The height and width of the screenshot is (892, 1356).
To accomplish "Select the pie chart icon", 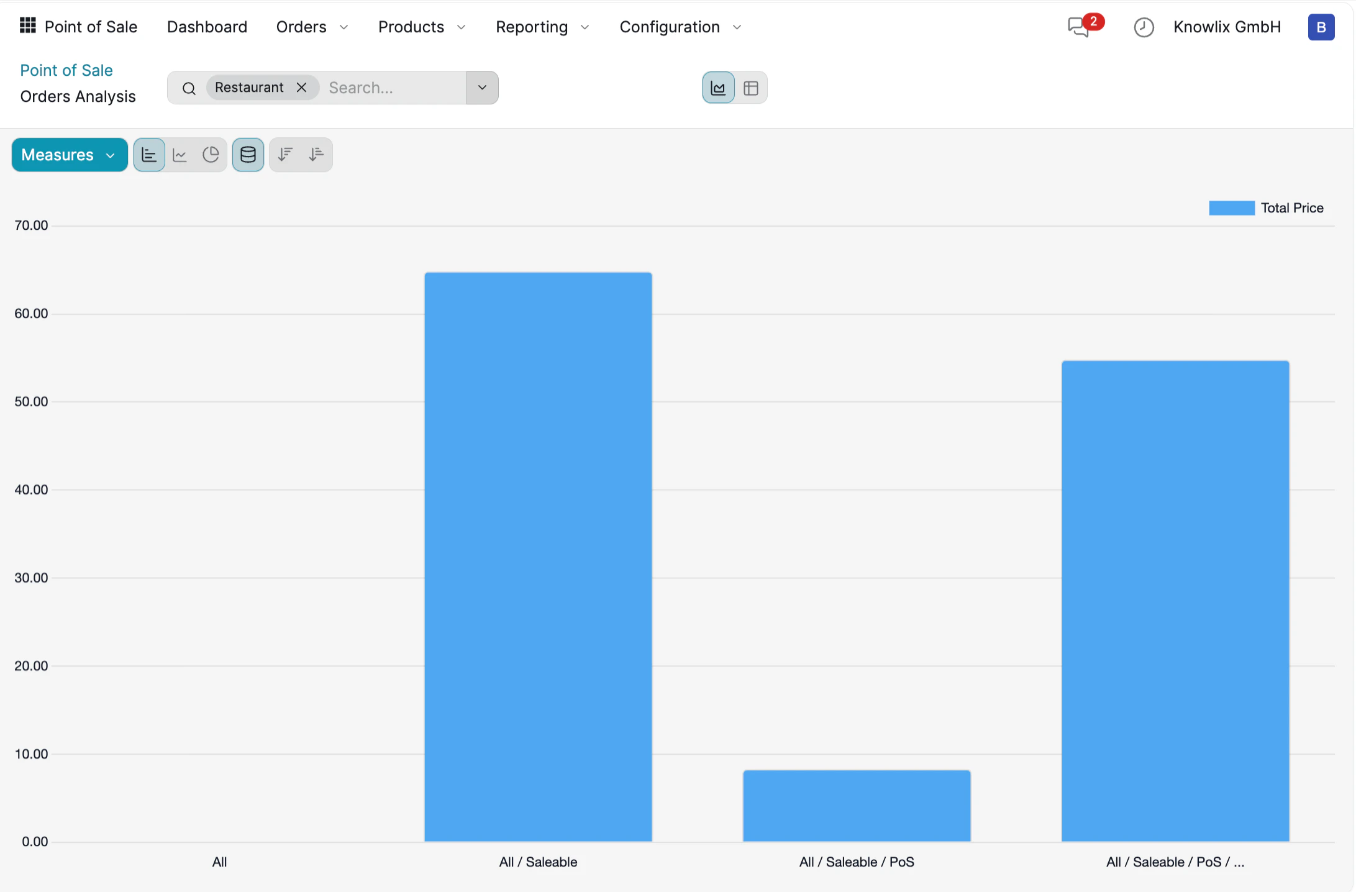I will [x=211, y=154].
